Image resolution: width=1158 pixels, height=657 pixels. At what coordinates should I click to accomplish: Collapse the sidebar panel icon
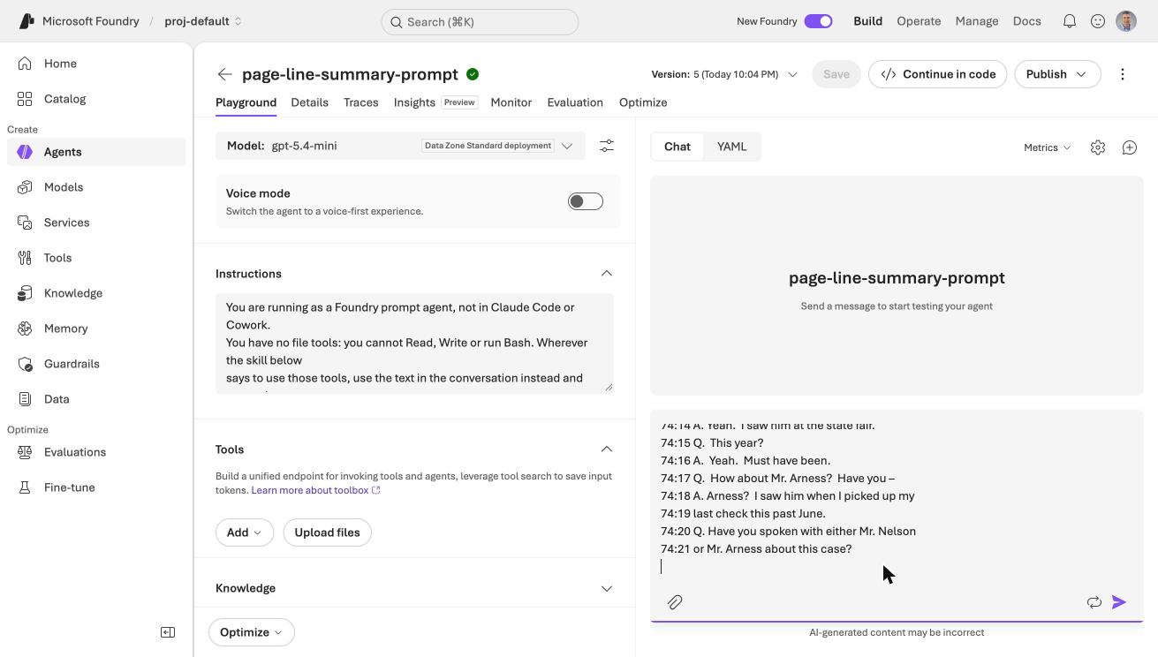click(x=168, y=632)
